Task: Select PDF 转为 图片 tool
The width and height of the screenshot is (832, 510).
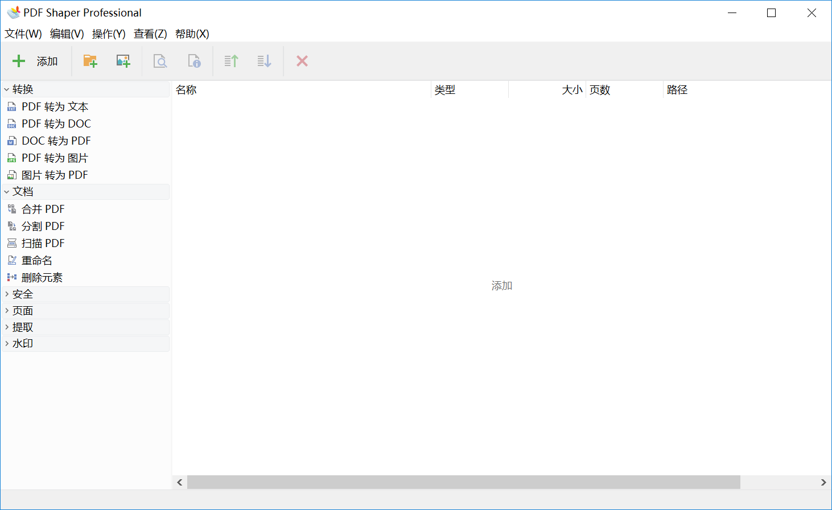Action: (x=55, y=158)
